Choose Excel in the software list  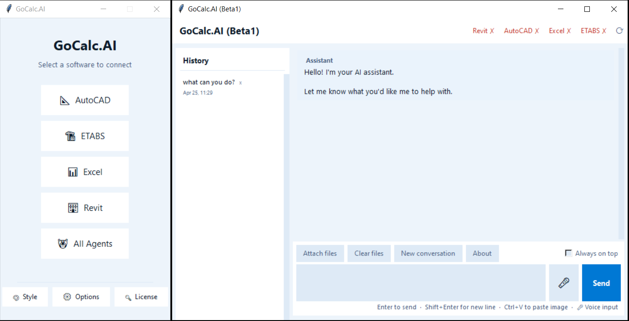85,172
